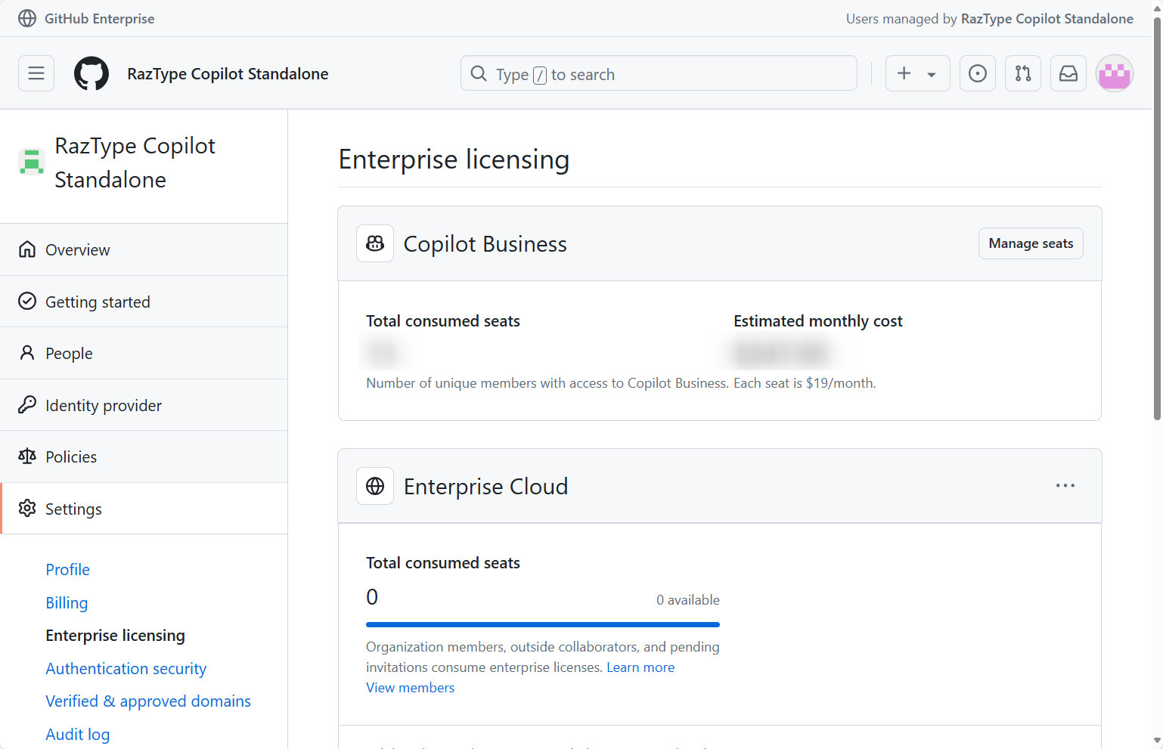
Task: Click the GitHub logo octocat icon
Action: 91,73
